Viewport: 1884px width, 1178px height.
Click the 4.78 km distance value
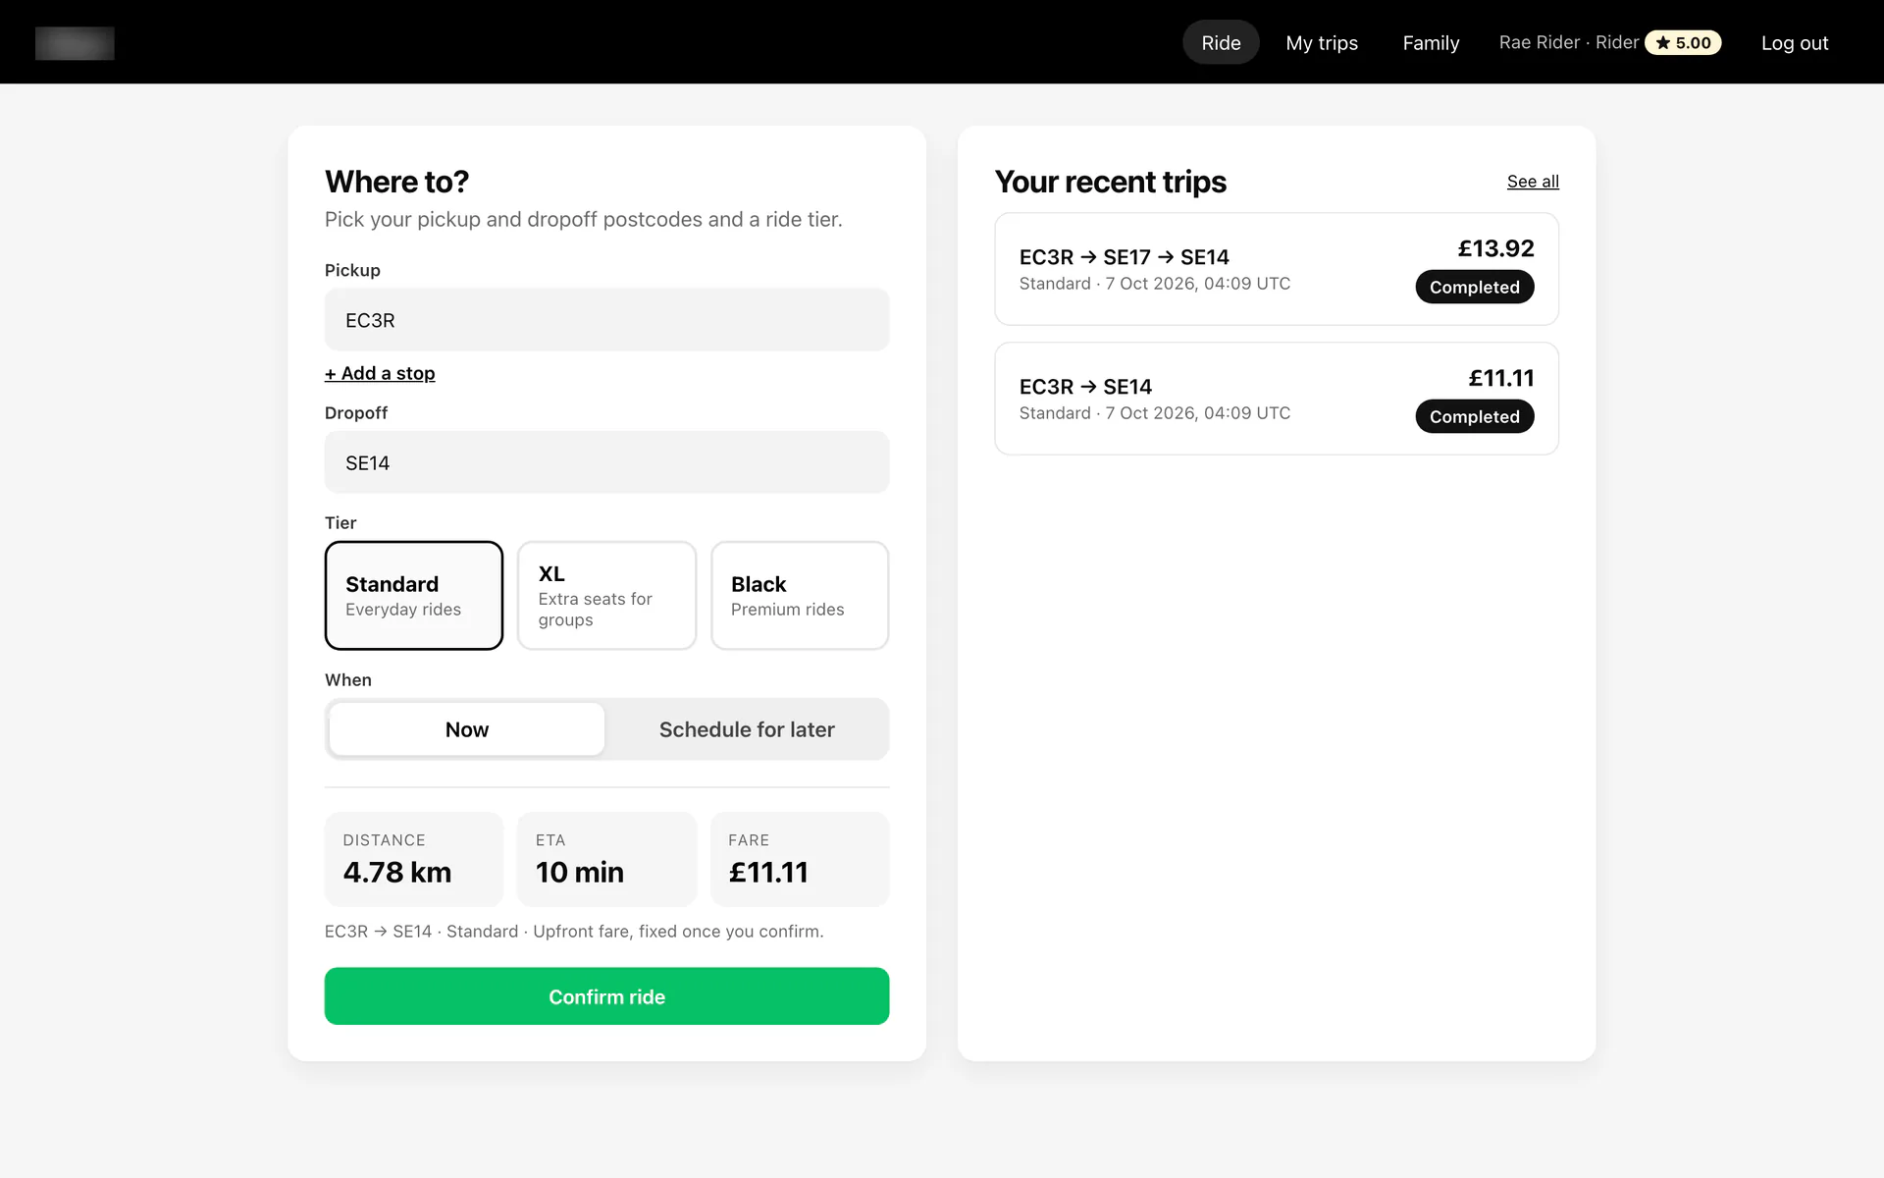tap(397, 872)
